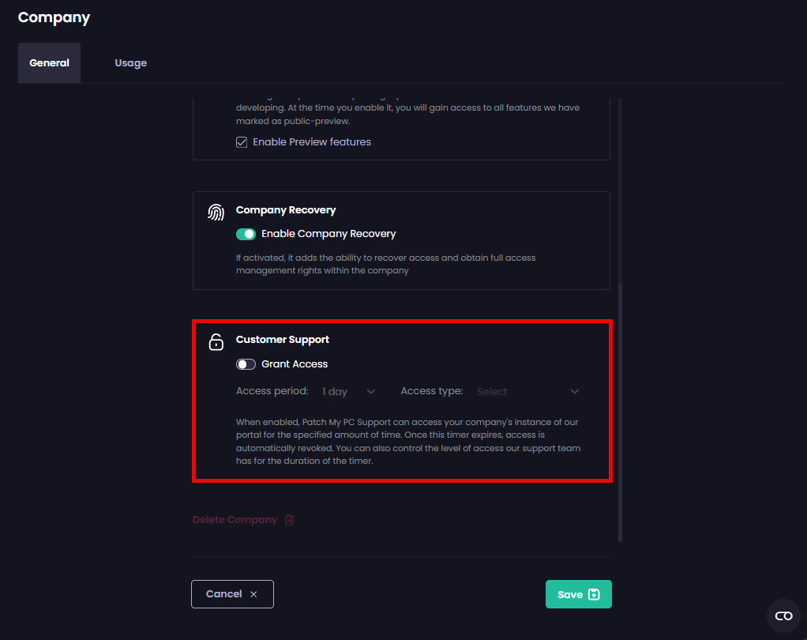Disable the Enable Company Recovery toggle
Screen dimensions: 807x640
(246, 234)
